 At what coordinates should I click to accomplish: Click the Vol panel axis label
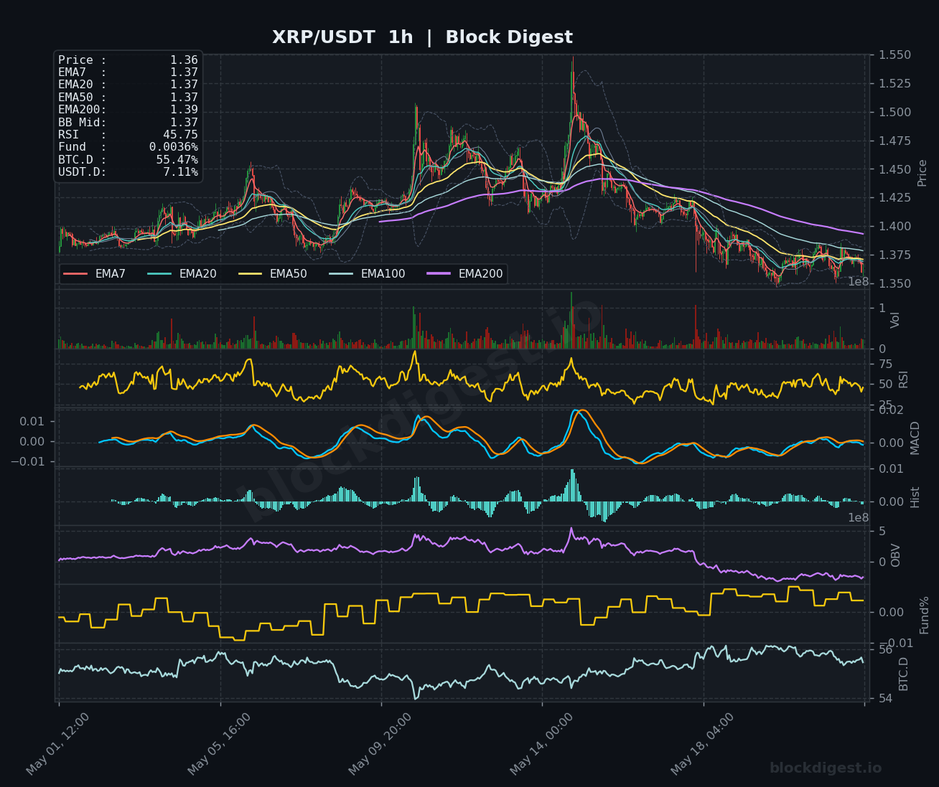[895, 320]
